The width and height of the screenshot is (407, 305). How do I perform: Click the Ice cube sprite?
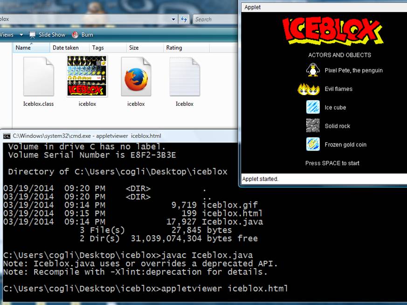(313, 107)
